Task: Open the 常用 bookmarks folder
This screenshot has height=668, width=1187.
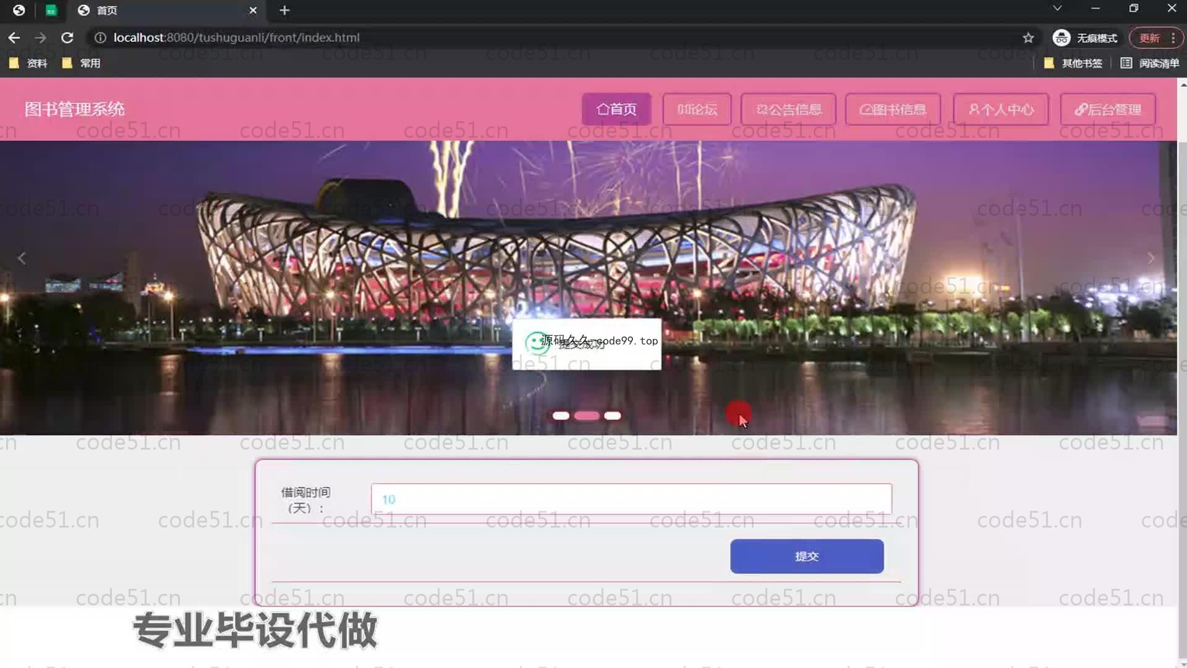Action: (x=82, y=63)
